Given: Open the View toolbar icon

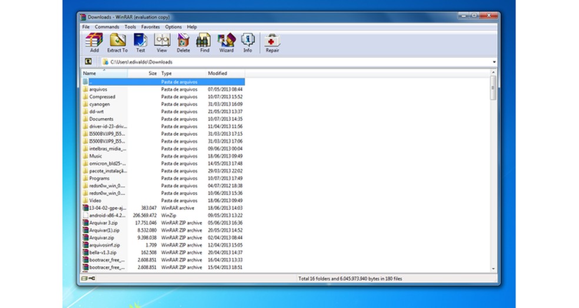Looking at the screenshot, I should (162, 40).
